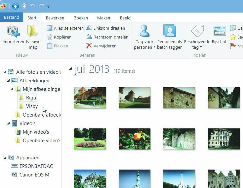Collapse the juli 2013 group

70,69
